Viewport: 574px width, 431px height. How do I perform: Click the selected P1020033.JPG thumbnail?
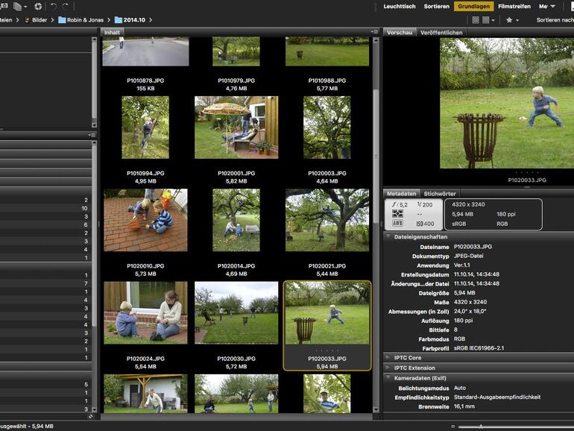click(x=327, y=312)
